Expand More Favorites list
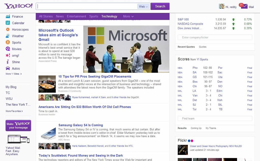This screenshot has height=161, width=260. click(14, 111)
